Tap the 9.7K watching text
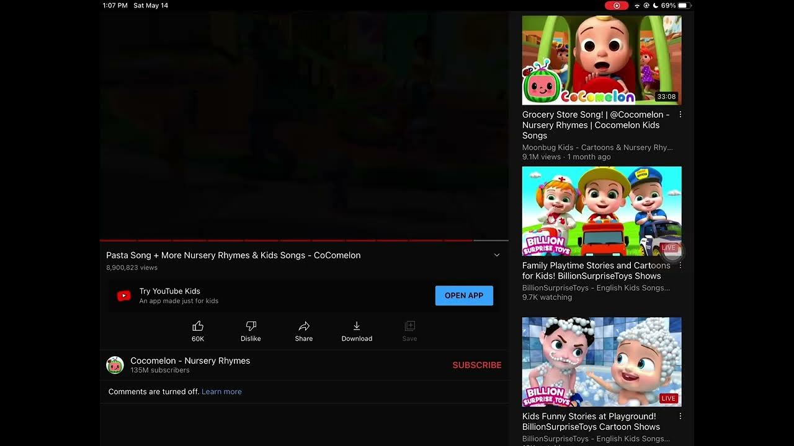 tap(547, 297)
